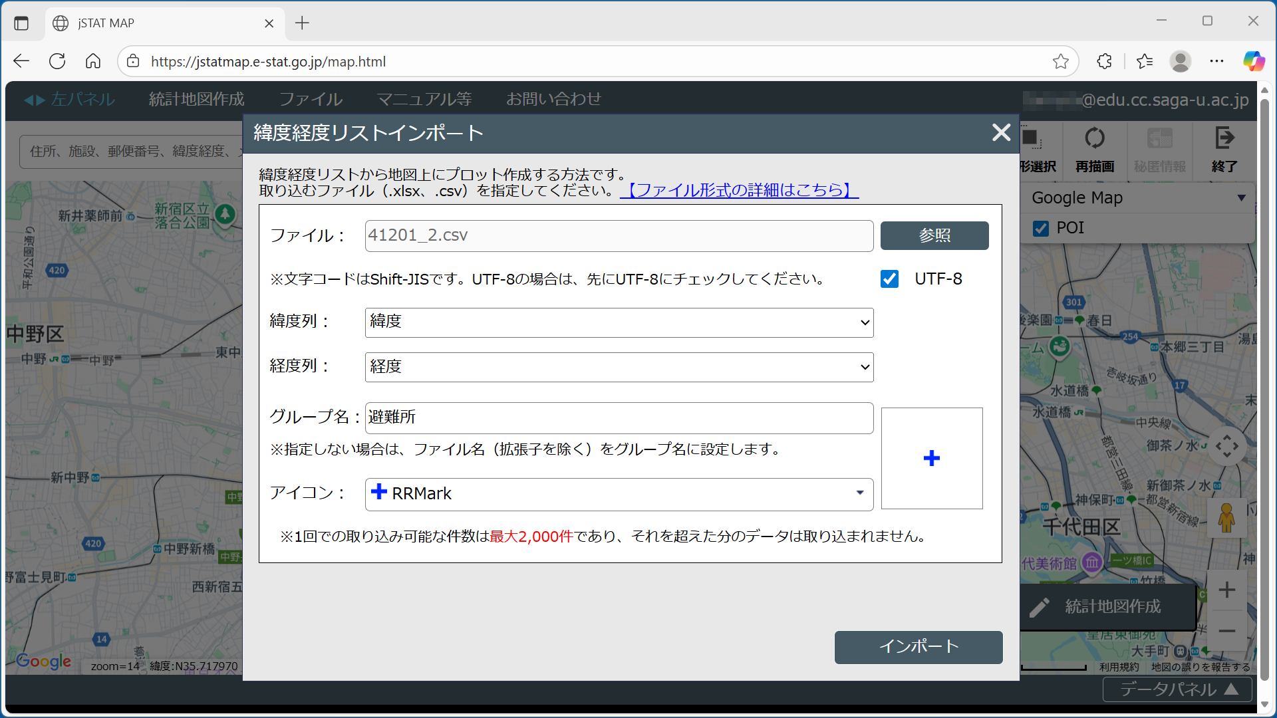This screenshot has width=1277, height=718.
Task: Click the map pan compass control
Action: (1226, 446)
